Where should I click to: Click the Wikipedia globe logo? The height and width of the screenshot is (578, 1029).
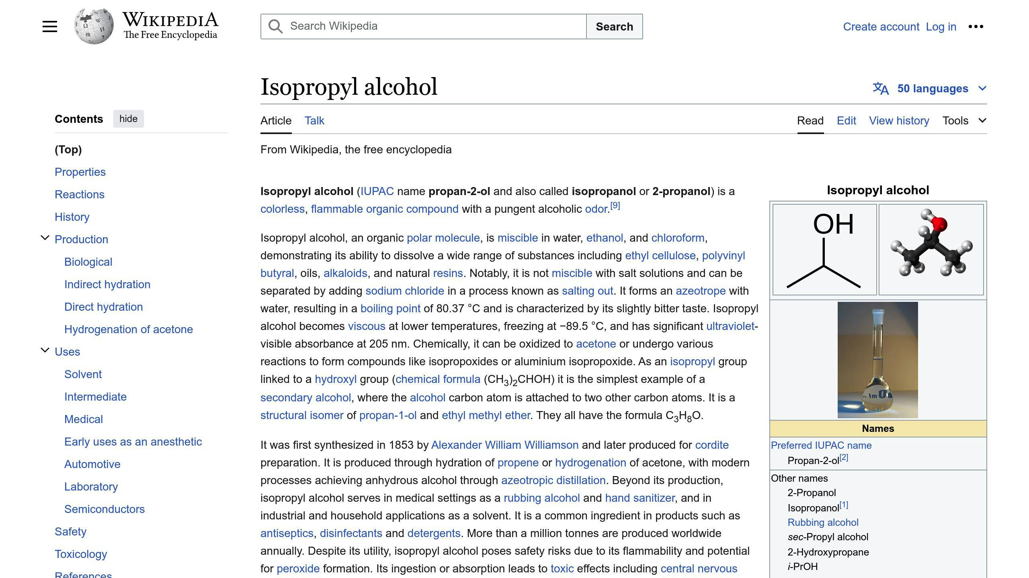94,26
